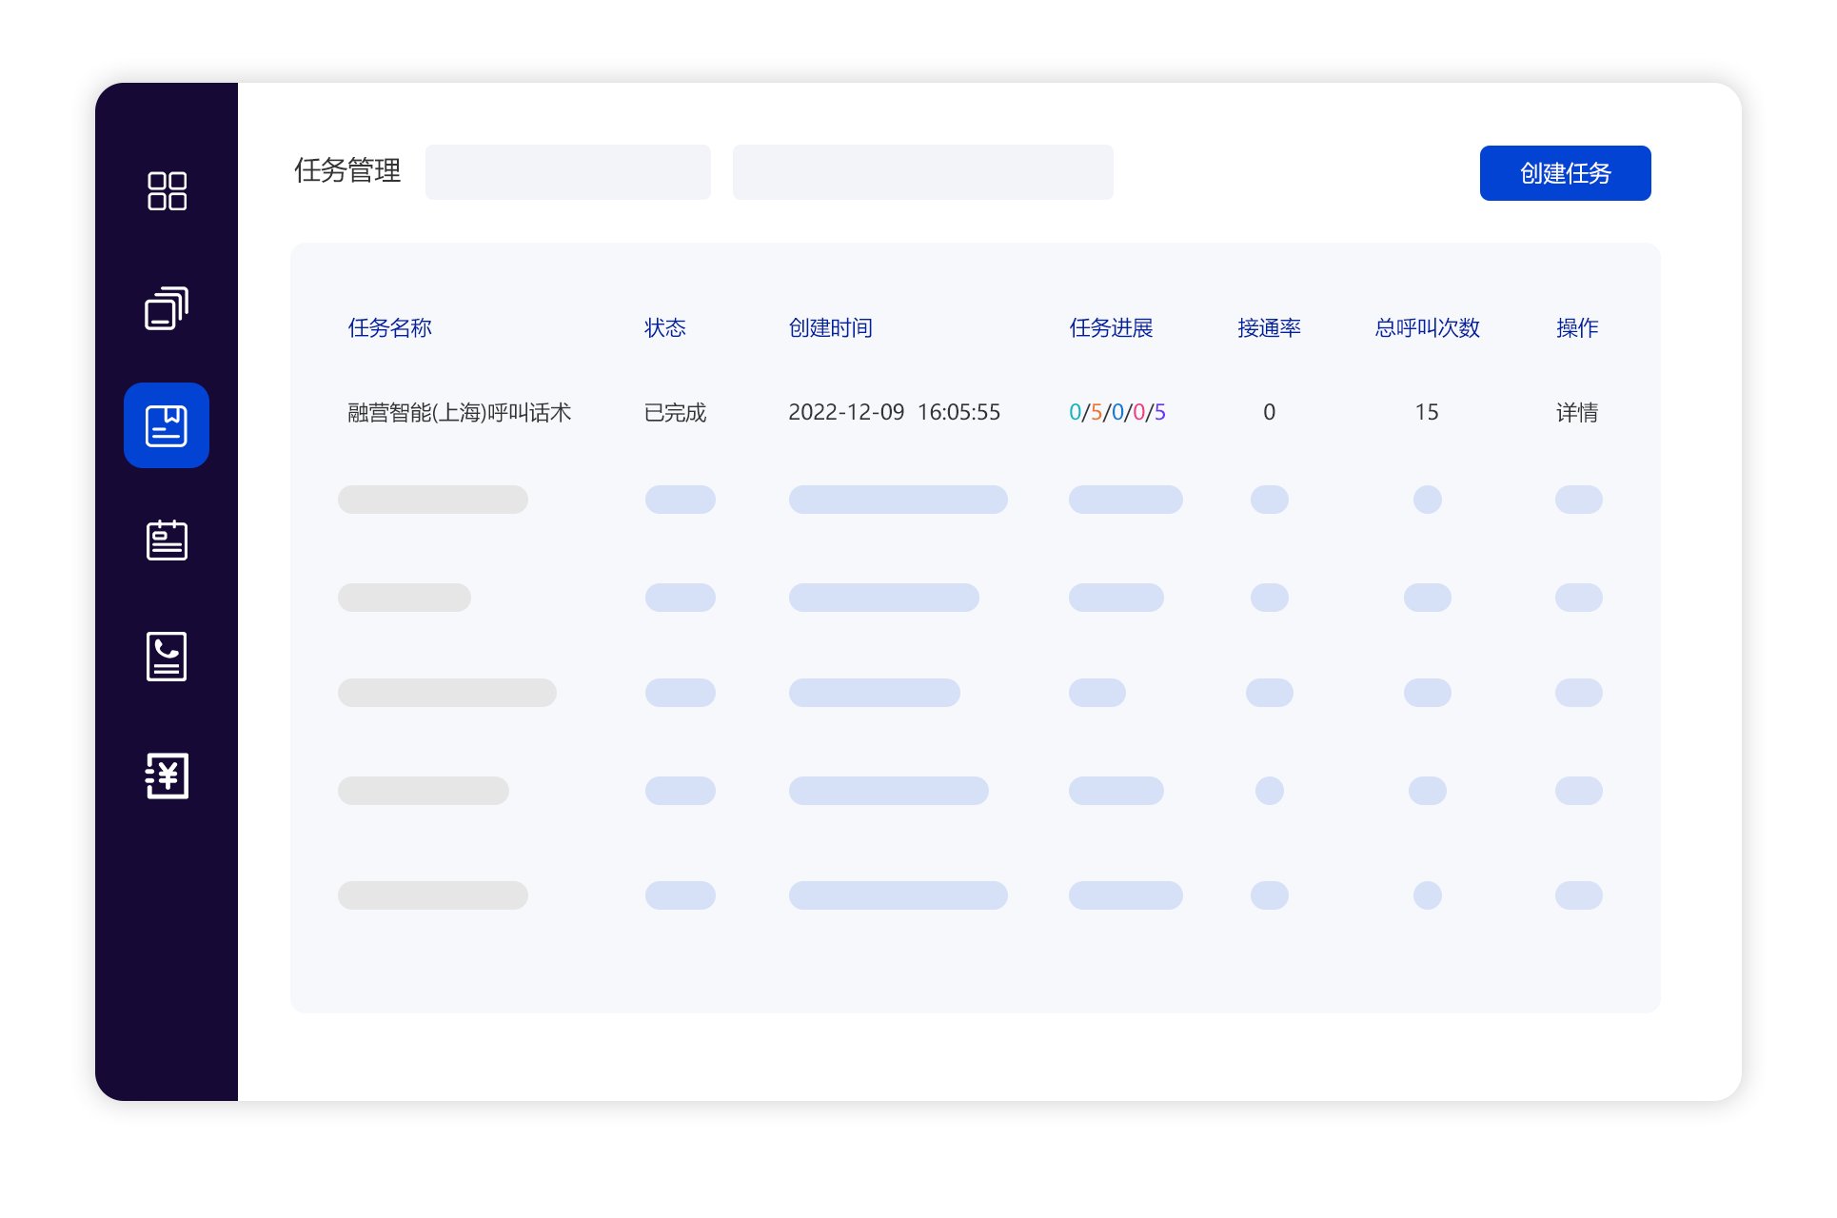
Task: Open 详情 link for the Shanghai task
Action: [1576, 412]
